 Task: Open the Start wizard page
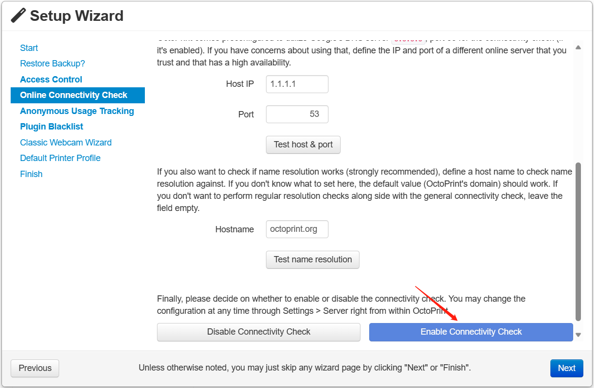(x=29, y=48)
